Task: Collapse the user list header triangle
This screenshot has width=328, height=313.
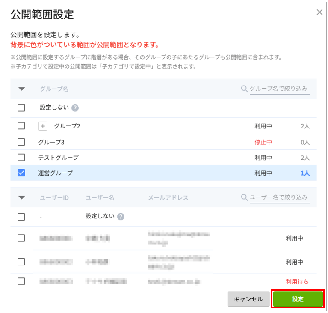Action: click(21, 198)
